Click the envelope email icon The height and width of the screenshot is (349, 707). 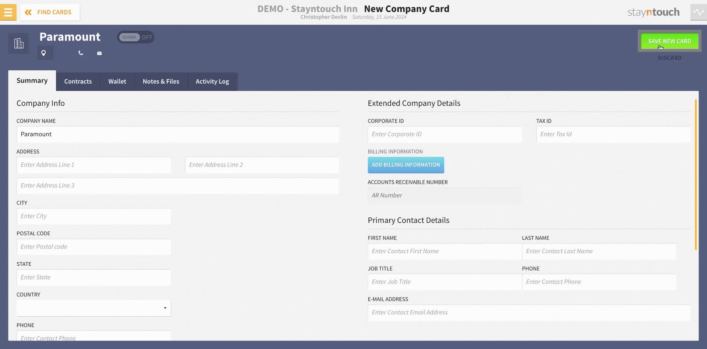pos(99,53)
